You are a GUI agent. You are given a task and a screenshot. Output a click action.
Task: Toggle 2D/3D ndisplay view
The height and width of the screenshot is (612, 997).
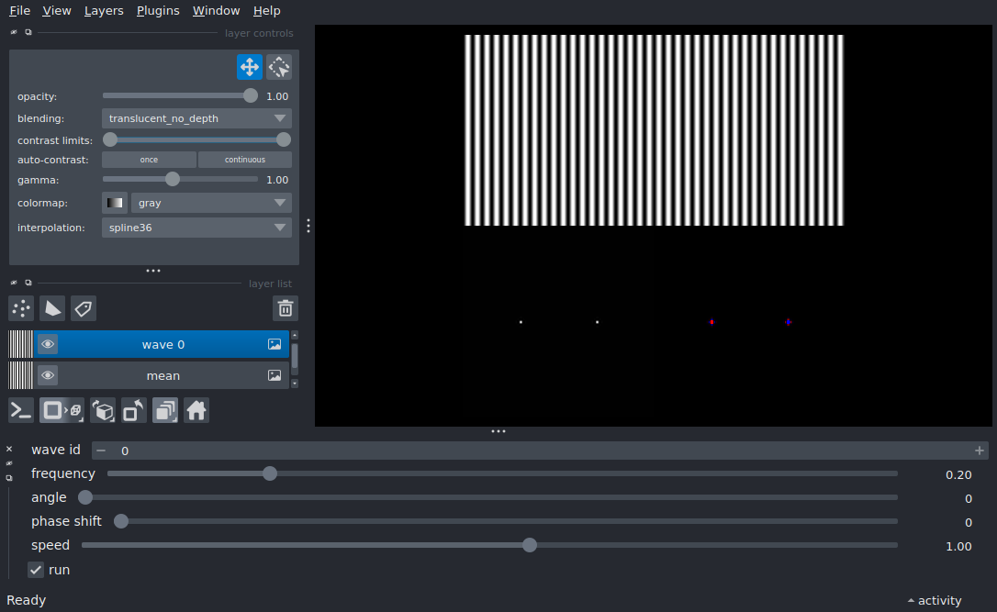(x=62, y=410)
